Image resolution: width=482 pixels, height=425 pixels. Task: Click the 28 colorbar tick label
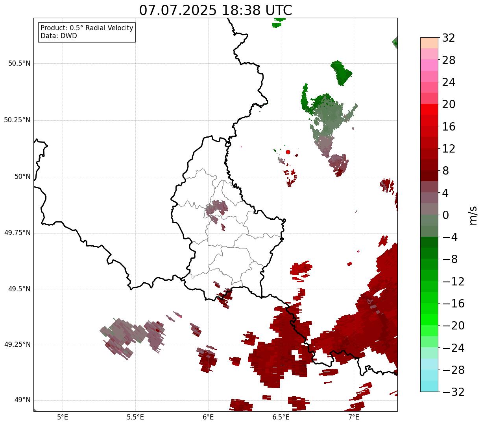[x=449, y=60]
